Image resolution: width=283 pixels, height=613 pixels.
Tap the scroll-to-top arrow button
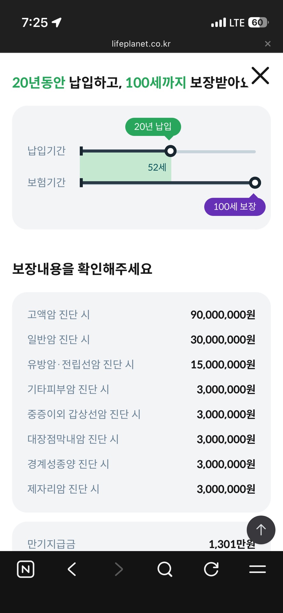(x=261, y=530)
